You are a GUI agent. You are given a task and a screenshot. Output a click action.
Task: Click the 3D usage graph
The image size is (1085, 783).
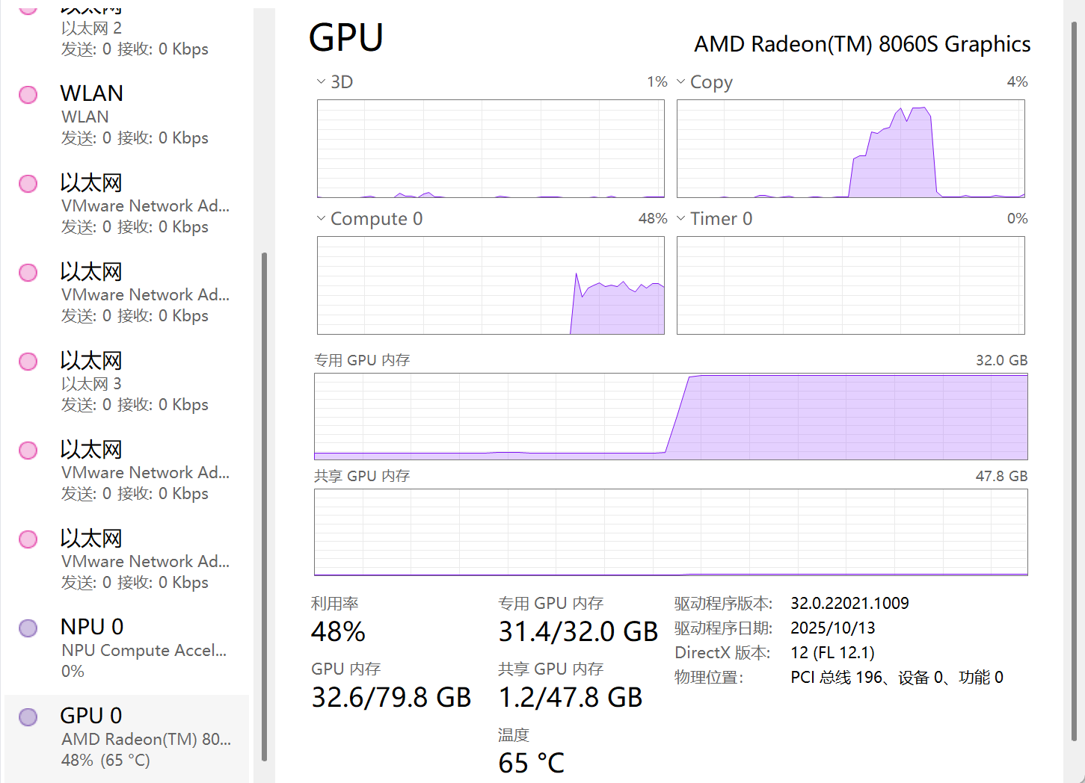tap(491, 149)
